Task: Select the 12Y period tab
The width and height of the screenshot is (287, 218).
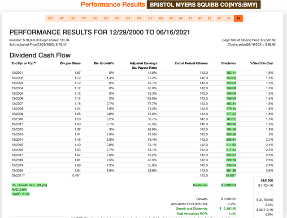Action: [139, 18]
